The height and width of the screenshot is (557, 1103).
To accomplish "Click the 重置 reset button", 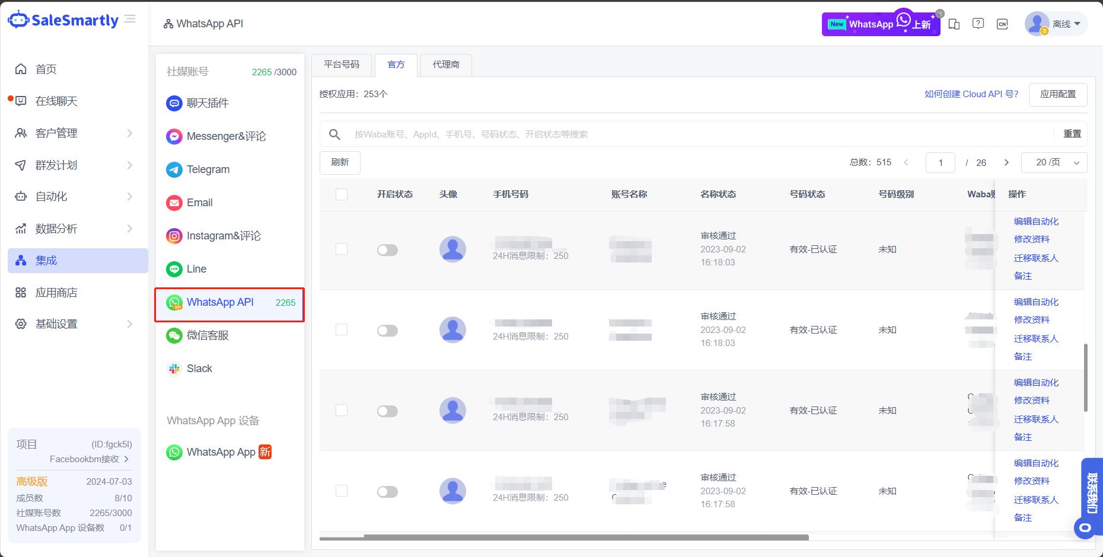I will click(1072, 134).
